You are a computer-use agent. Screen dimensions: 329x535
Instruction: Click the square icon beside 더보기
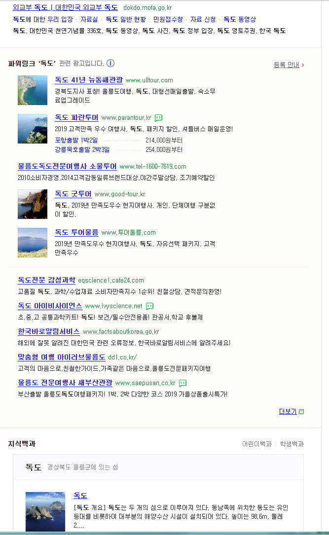pyautogui.click(x=301, y=412)
